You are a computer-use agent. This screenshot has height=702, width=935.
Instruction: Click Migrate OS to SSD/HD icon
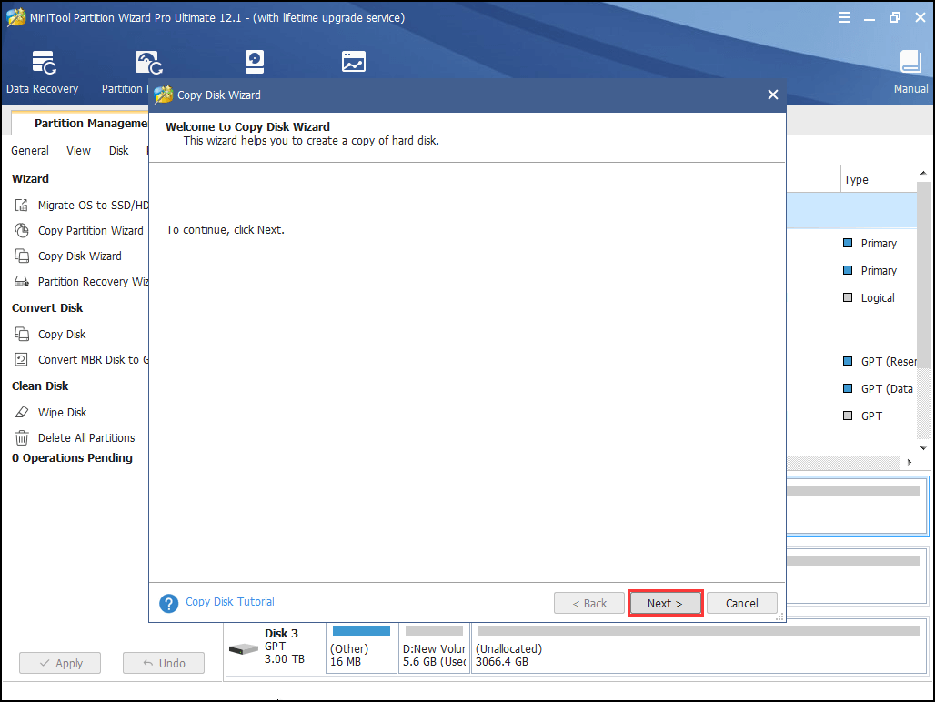click(22, 205)
